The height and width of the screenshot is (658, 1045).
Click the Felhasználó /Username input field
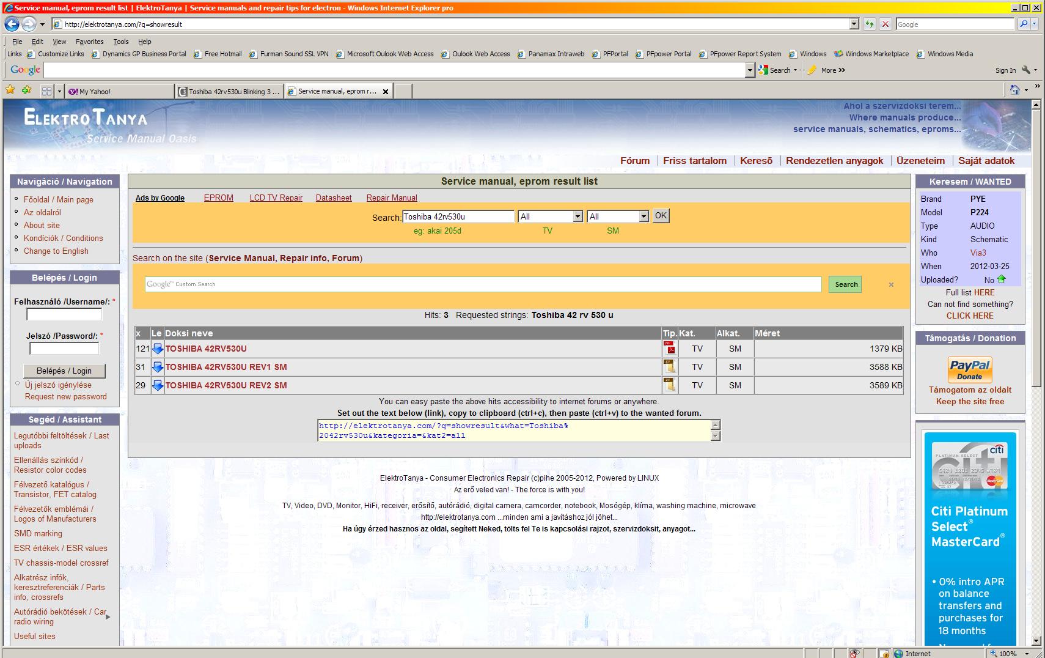[x=64, y=314]
